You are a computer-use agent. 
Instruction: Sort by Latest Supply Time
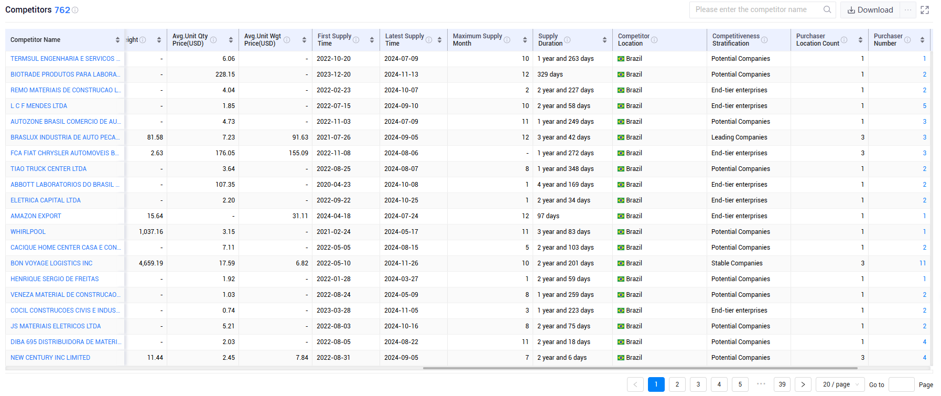coord(439,40)
